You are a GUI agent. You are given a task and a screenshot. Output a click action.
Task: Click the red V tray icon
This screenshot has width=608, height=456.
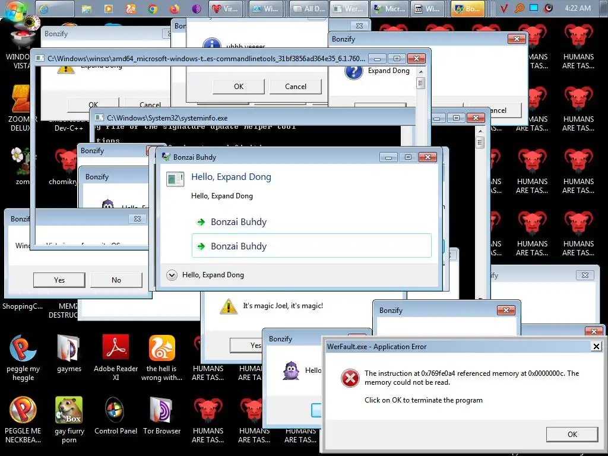503,8
